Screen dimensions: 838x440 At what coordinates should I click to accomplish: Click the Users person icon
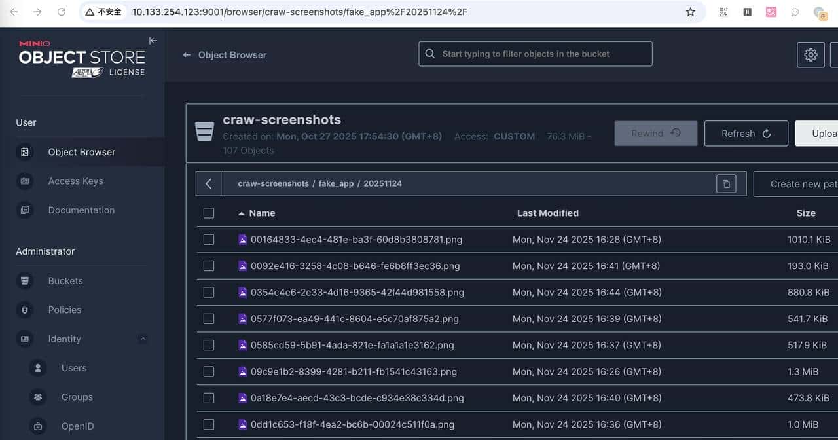coord(38,368)
